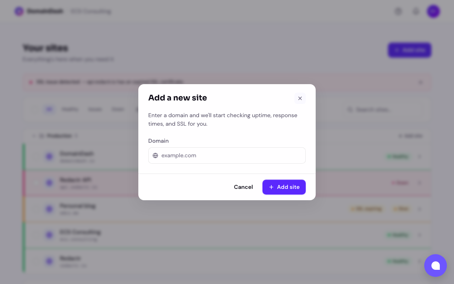454x284 pixels.
Task: Click the example.com domain input field
Action: pos(227,155)
